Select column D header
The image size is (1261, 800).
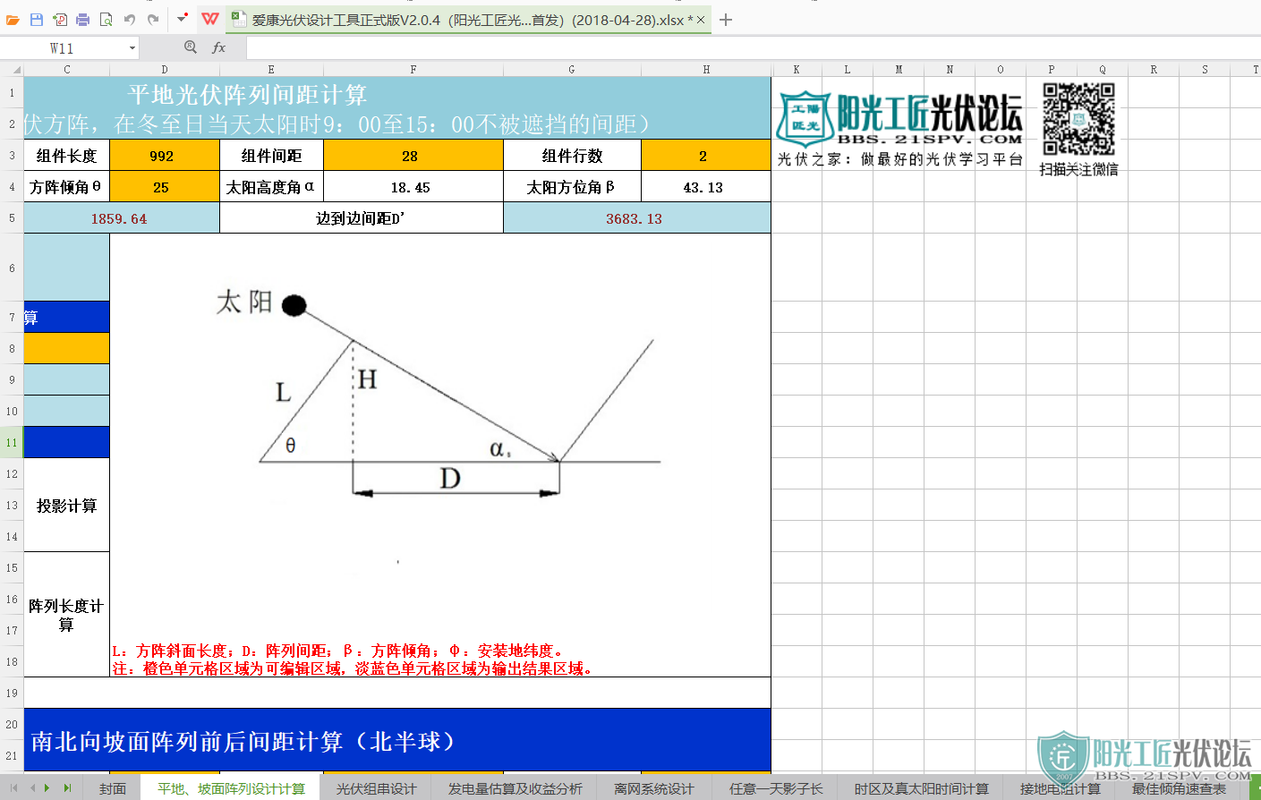click(x=165, y=69)
